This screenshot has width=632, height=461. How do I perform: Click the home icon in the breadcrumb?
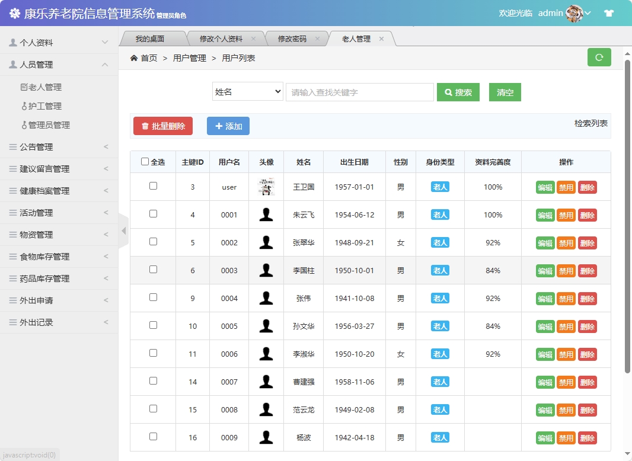(134, 58)
